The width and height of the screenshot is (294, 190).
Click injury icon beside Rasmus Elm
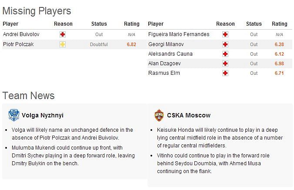(225, 73)
